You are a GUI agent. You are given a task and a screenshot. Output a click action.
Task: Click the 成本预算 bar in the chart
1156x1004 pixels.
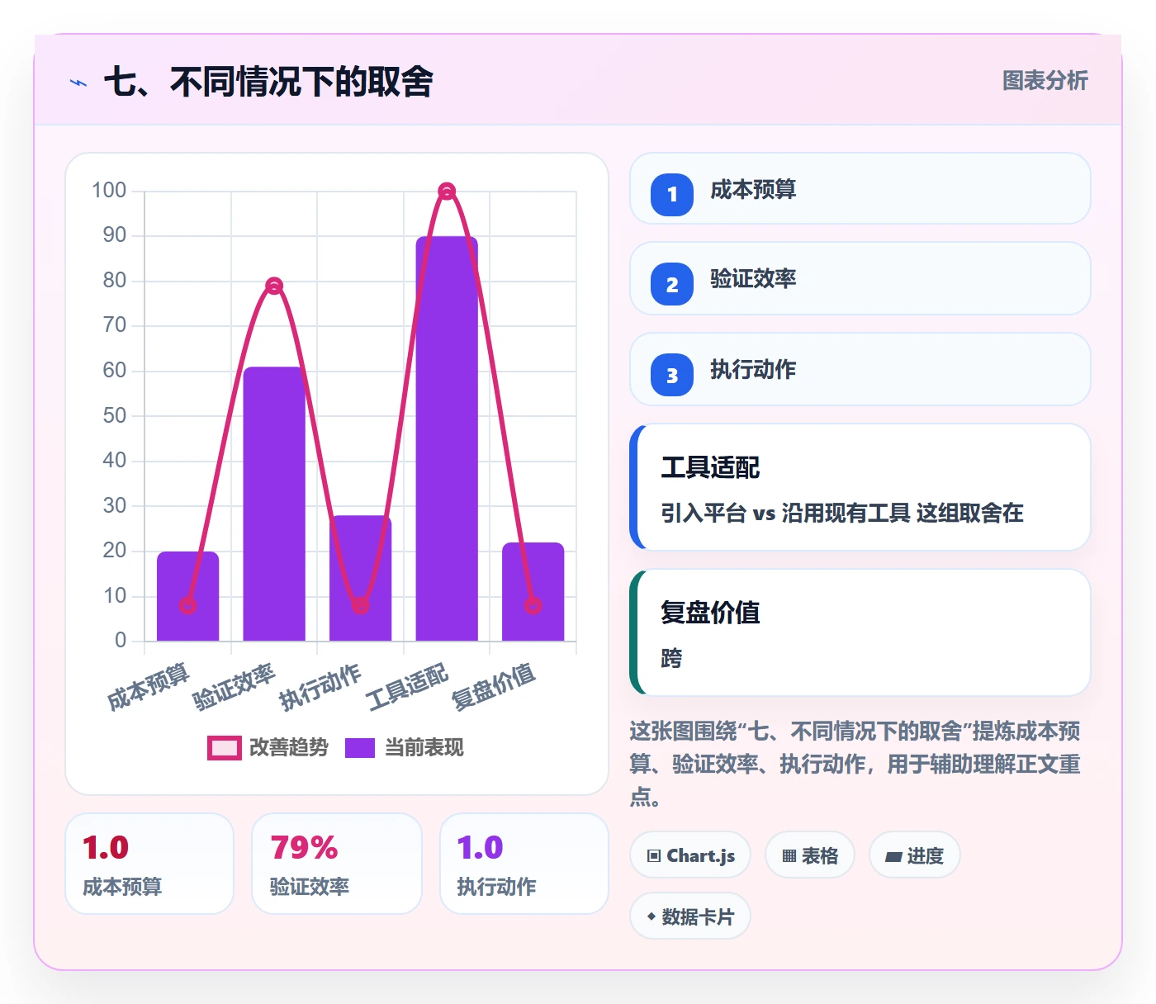(x=188, y=596)
